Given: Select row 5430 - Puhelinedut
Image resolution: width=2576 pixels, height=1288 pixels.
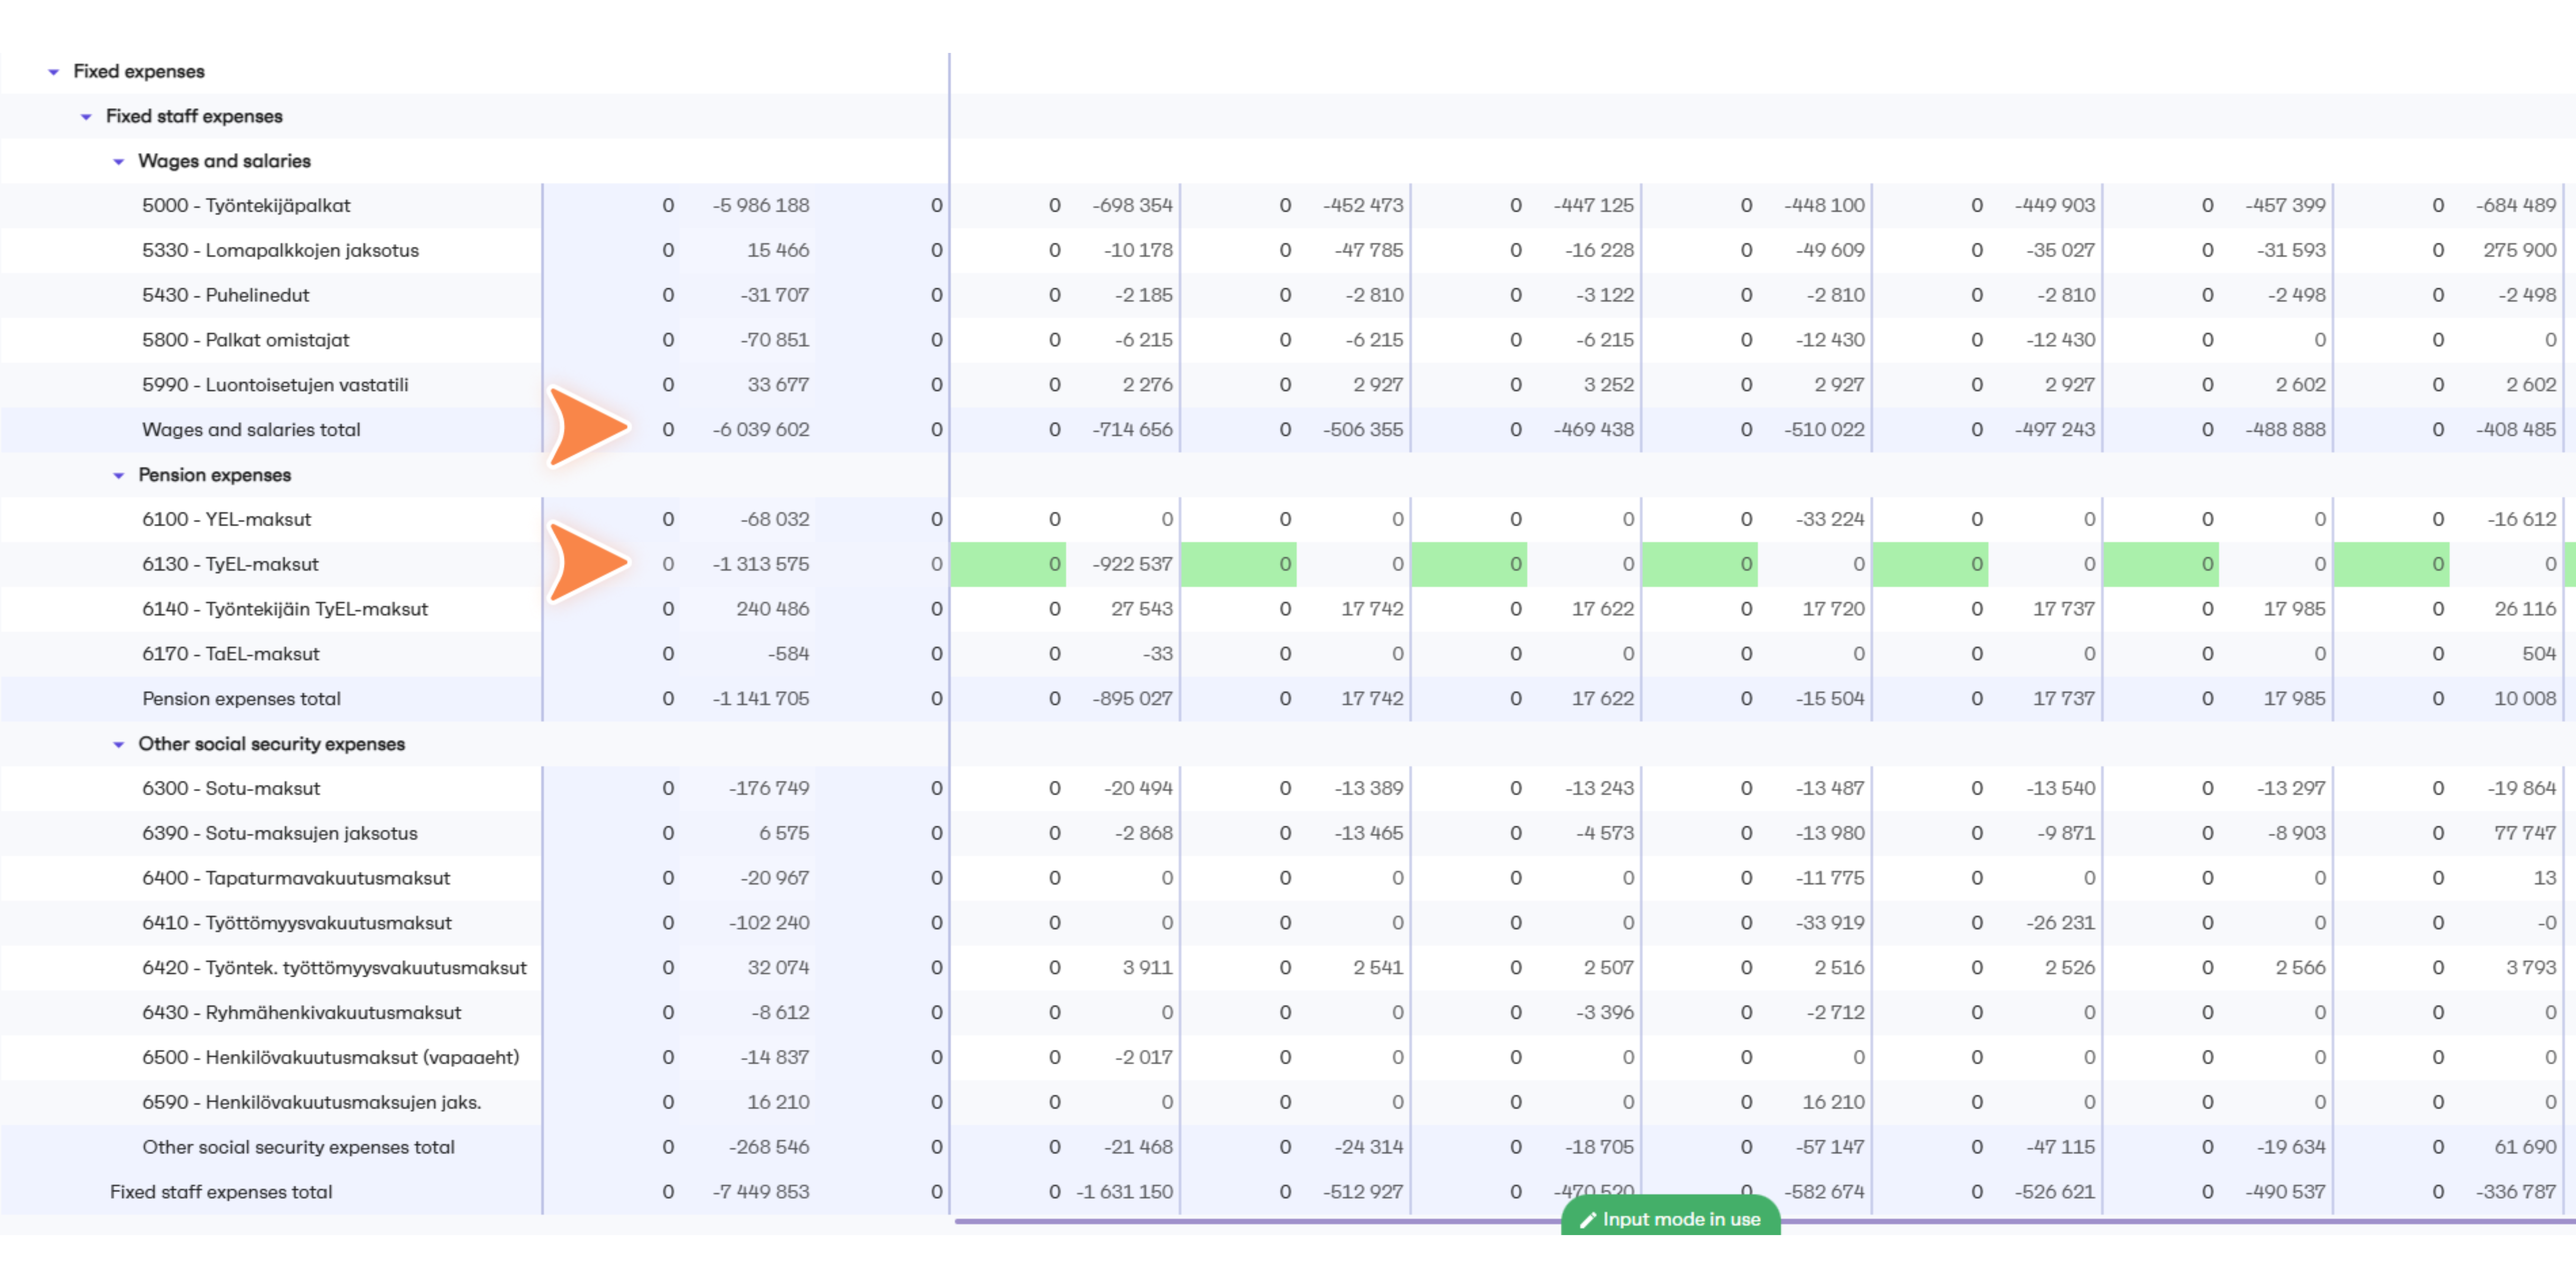Looking at the screenshot, I should click(225, 296).
